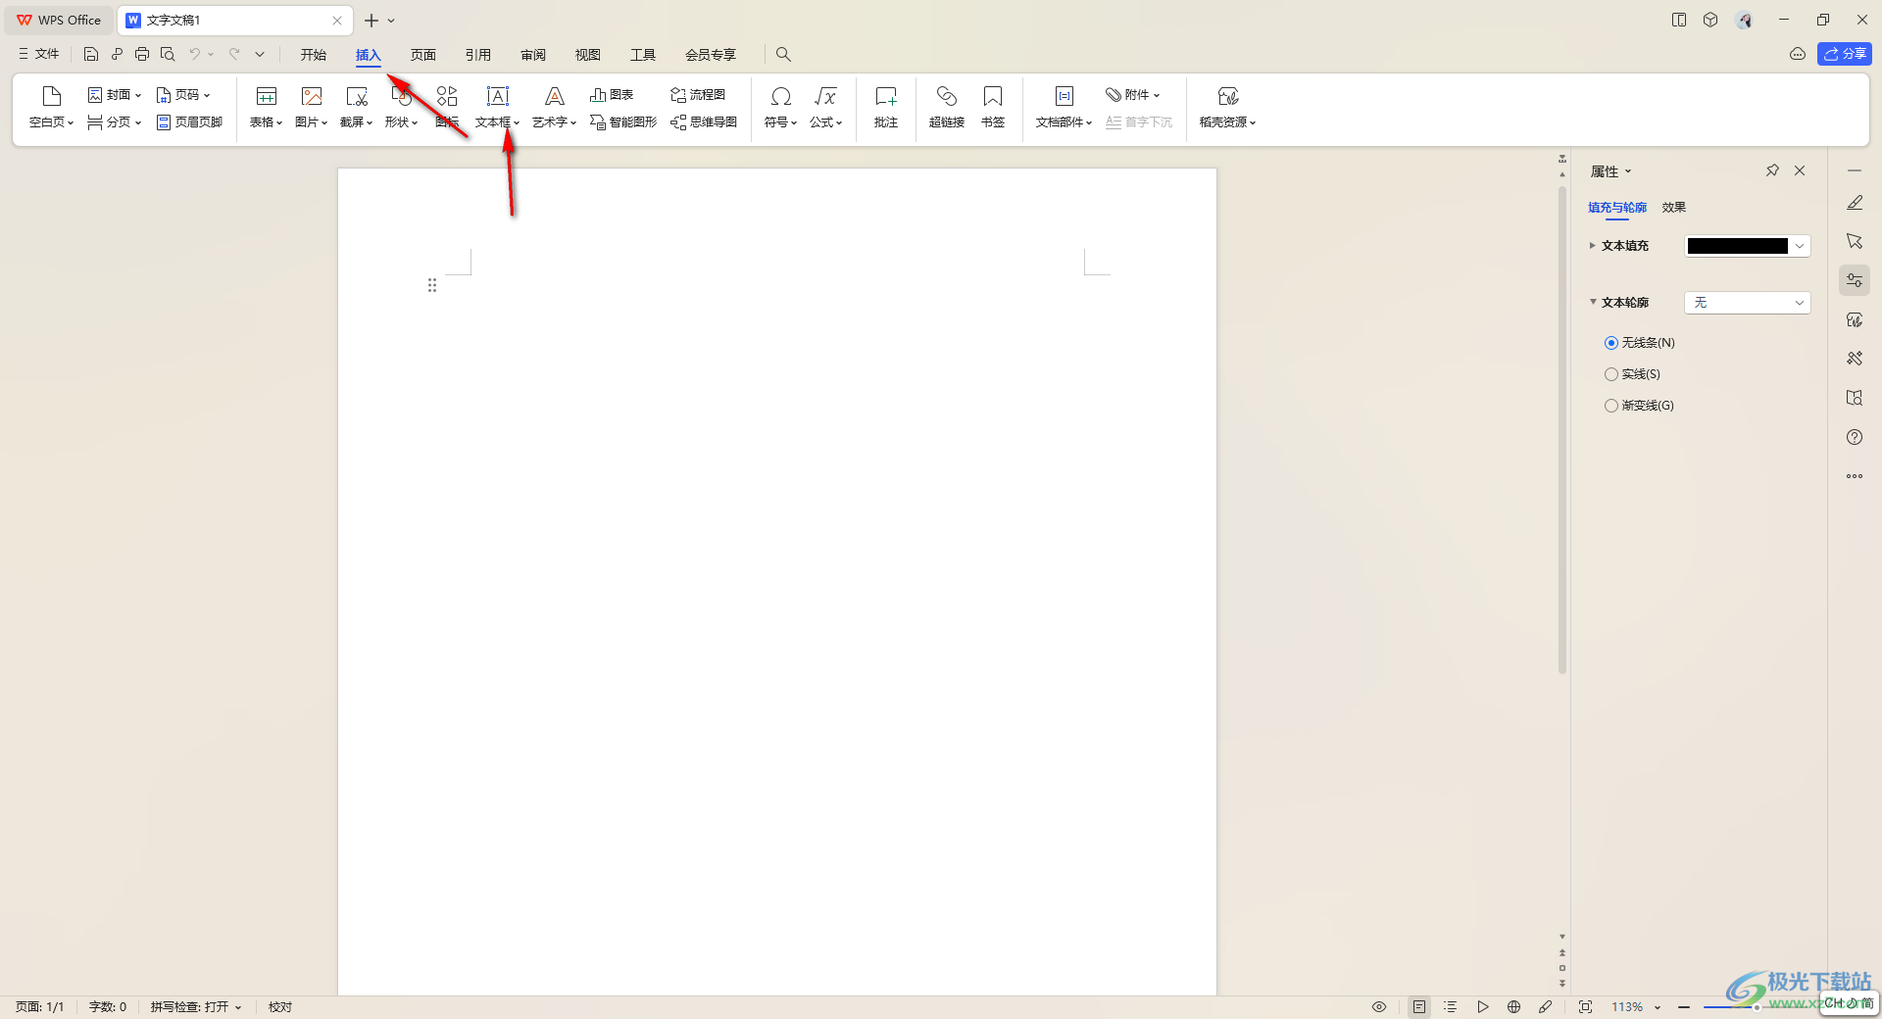Click the Save icon in quick access toolbar
Screen dimensions: 1882x1019
(x=91, y=54)
